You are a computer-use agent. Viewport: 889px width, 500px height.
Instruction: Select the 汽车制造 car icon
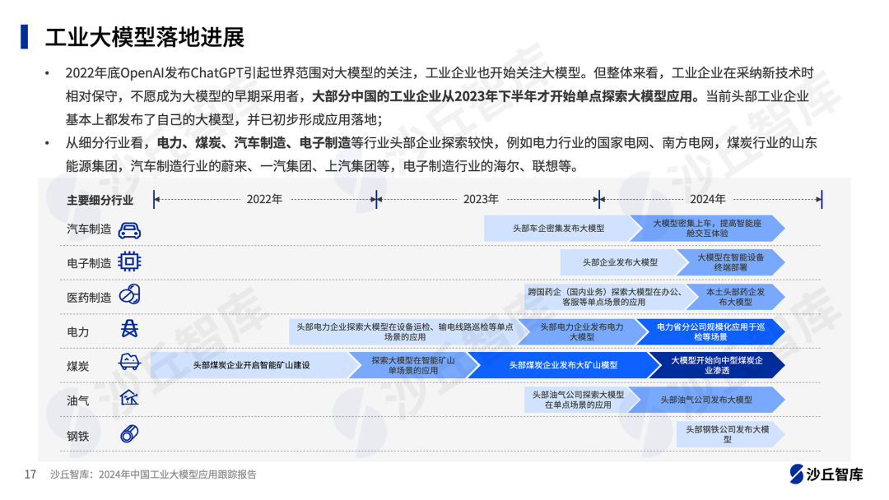point(128,229)
